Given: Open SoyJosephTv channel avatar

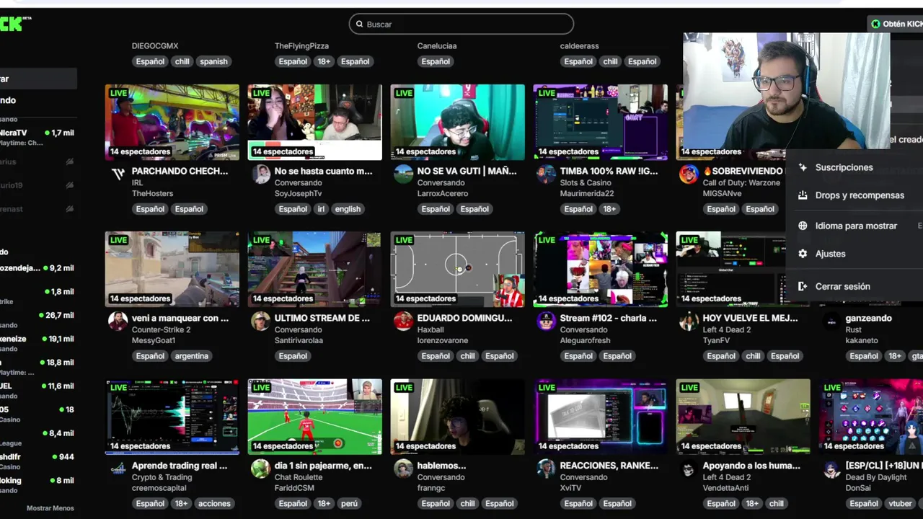Looking at the screenshot, I should pos(261,174).
